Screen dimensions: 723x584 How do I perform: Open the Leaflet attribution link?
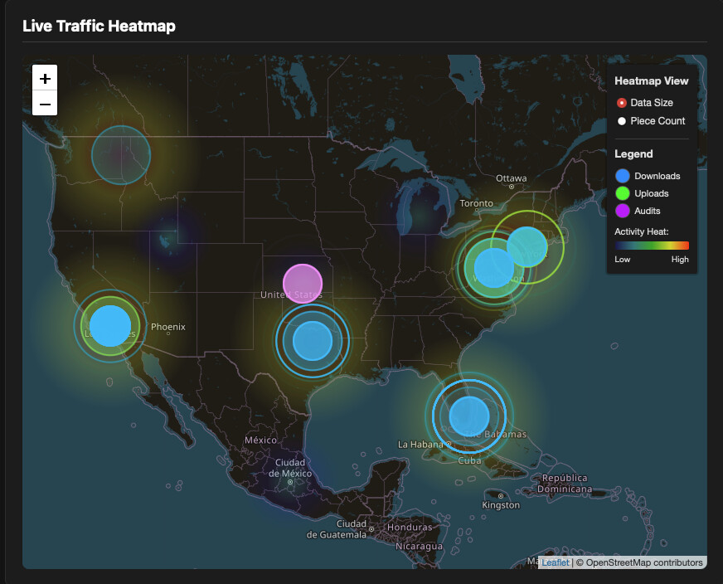[556, 562]
